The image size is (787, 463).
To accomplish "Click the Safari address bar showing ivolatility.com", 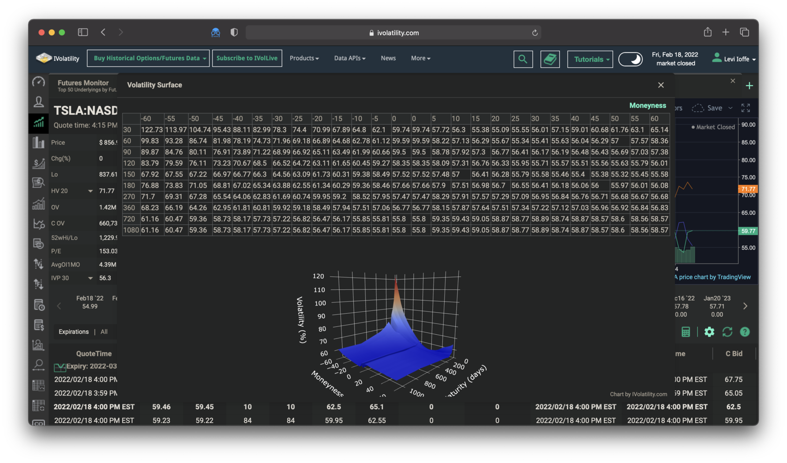I will click(x=393, y=33).
